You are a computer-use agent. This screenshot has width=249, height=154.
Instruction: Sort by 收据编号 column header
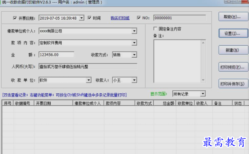point(24,103)
